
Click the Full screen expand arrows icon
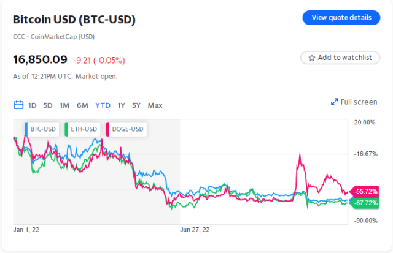point(335,102)
